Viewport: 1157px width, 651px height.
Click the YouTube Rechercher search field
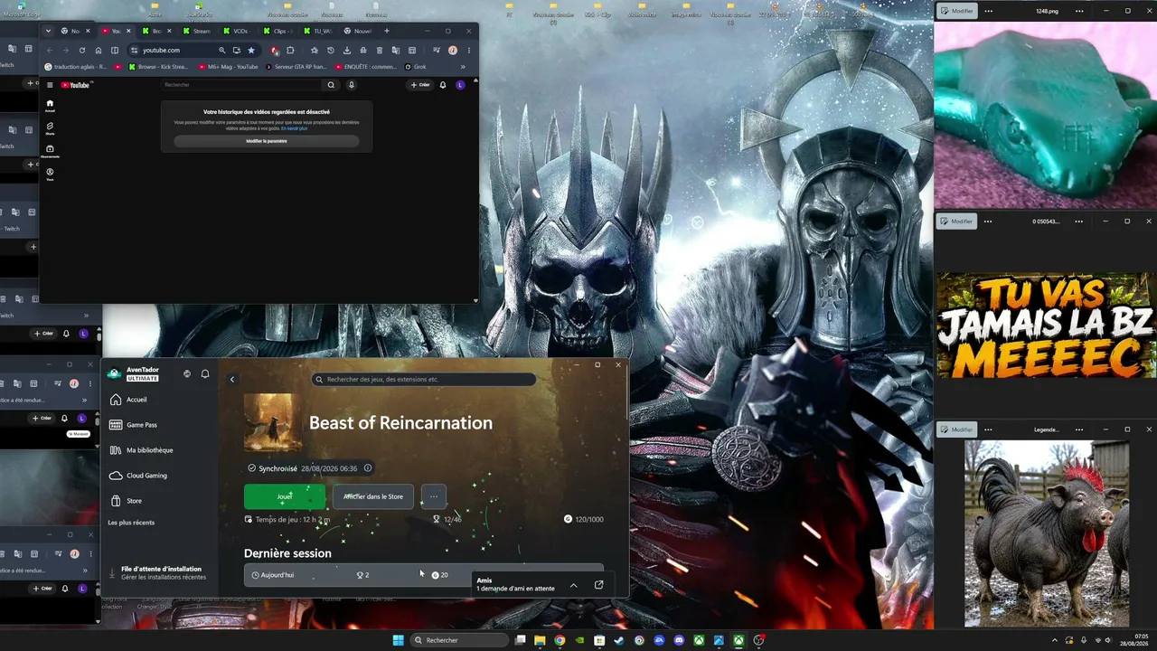(x=242, y=85)
